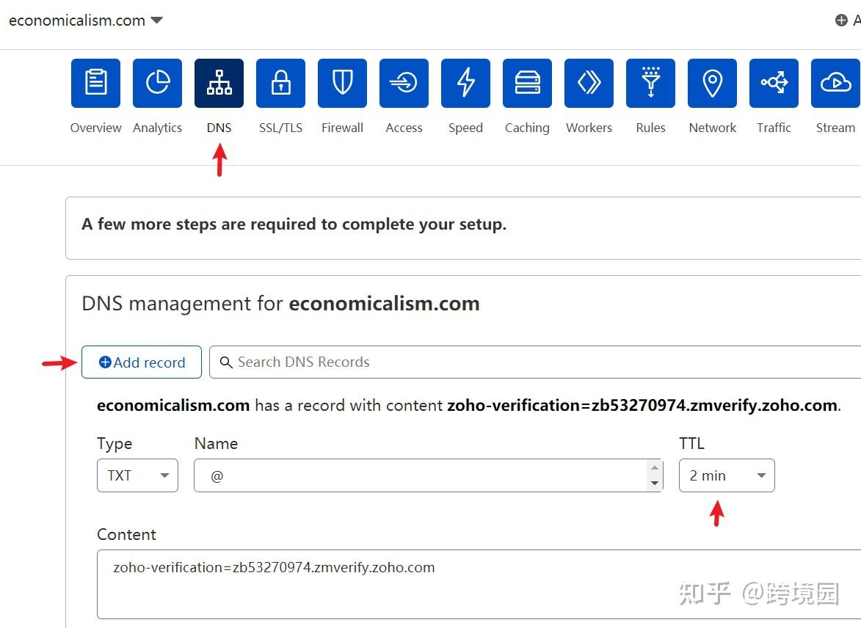Screen dimensions: 861x628
Task: Click the 'DNS management for economicalism.com' heading
Action: click(280, 304)
